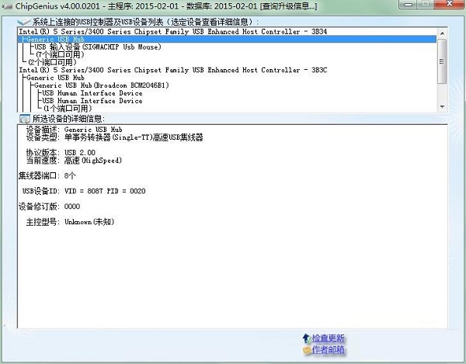Viewport: 466px width, 364px height.
Task: Click the icon beside the USB device list header
Action: (24, 21)
